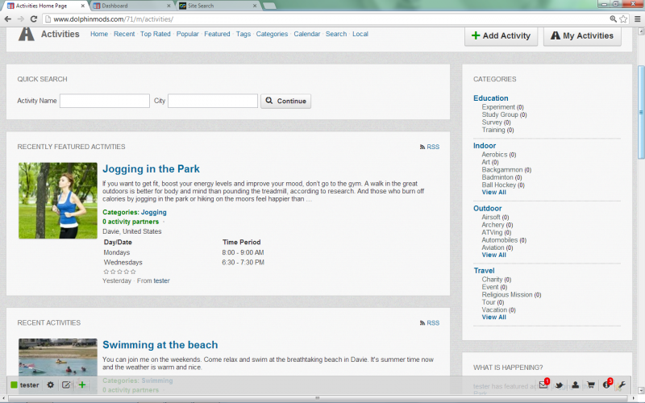Open the Swimming at the beach title link
The height and width of the screenshot is (403, 645).
tap(160, 345)
